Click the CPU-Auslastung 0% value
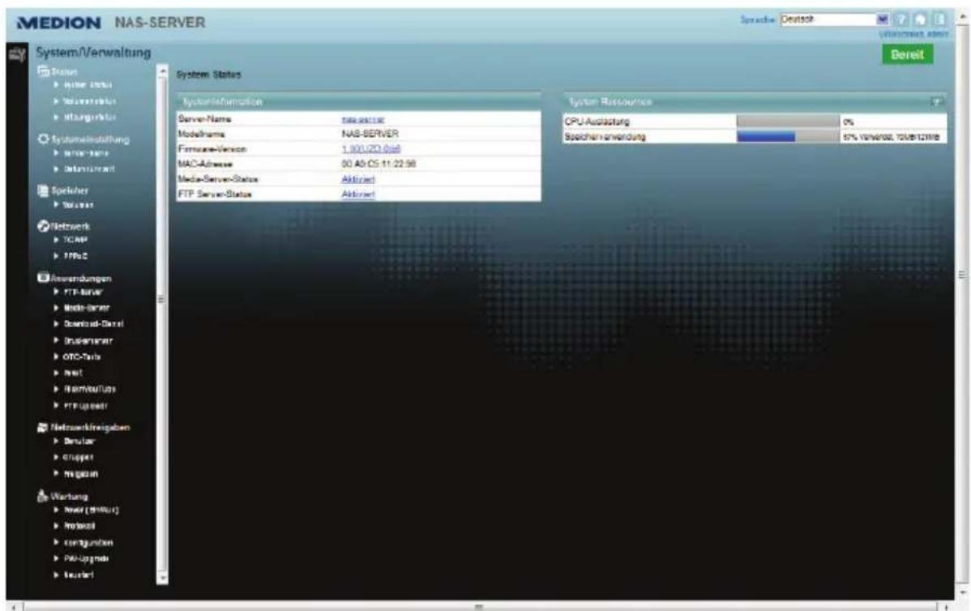The height and width of the screenshot is (611, 971). pyautogui.click(x=848, y=122)
